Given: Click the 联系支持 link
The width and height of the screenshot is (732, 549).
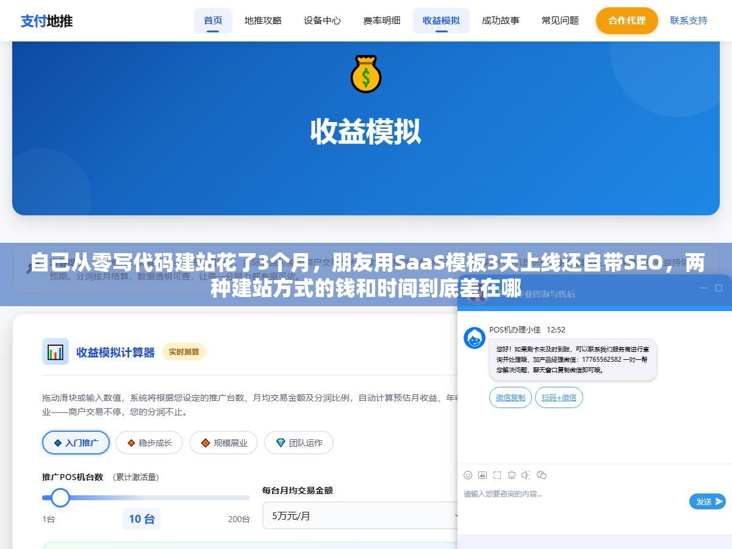Looking at the screenshot, I should (x=689, y=21).
